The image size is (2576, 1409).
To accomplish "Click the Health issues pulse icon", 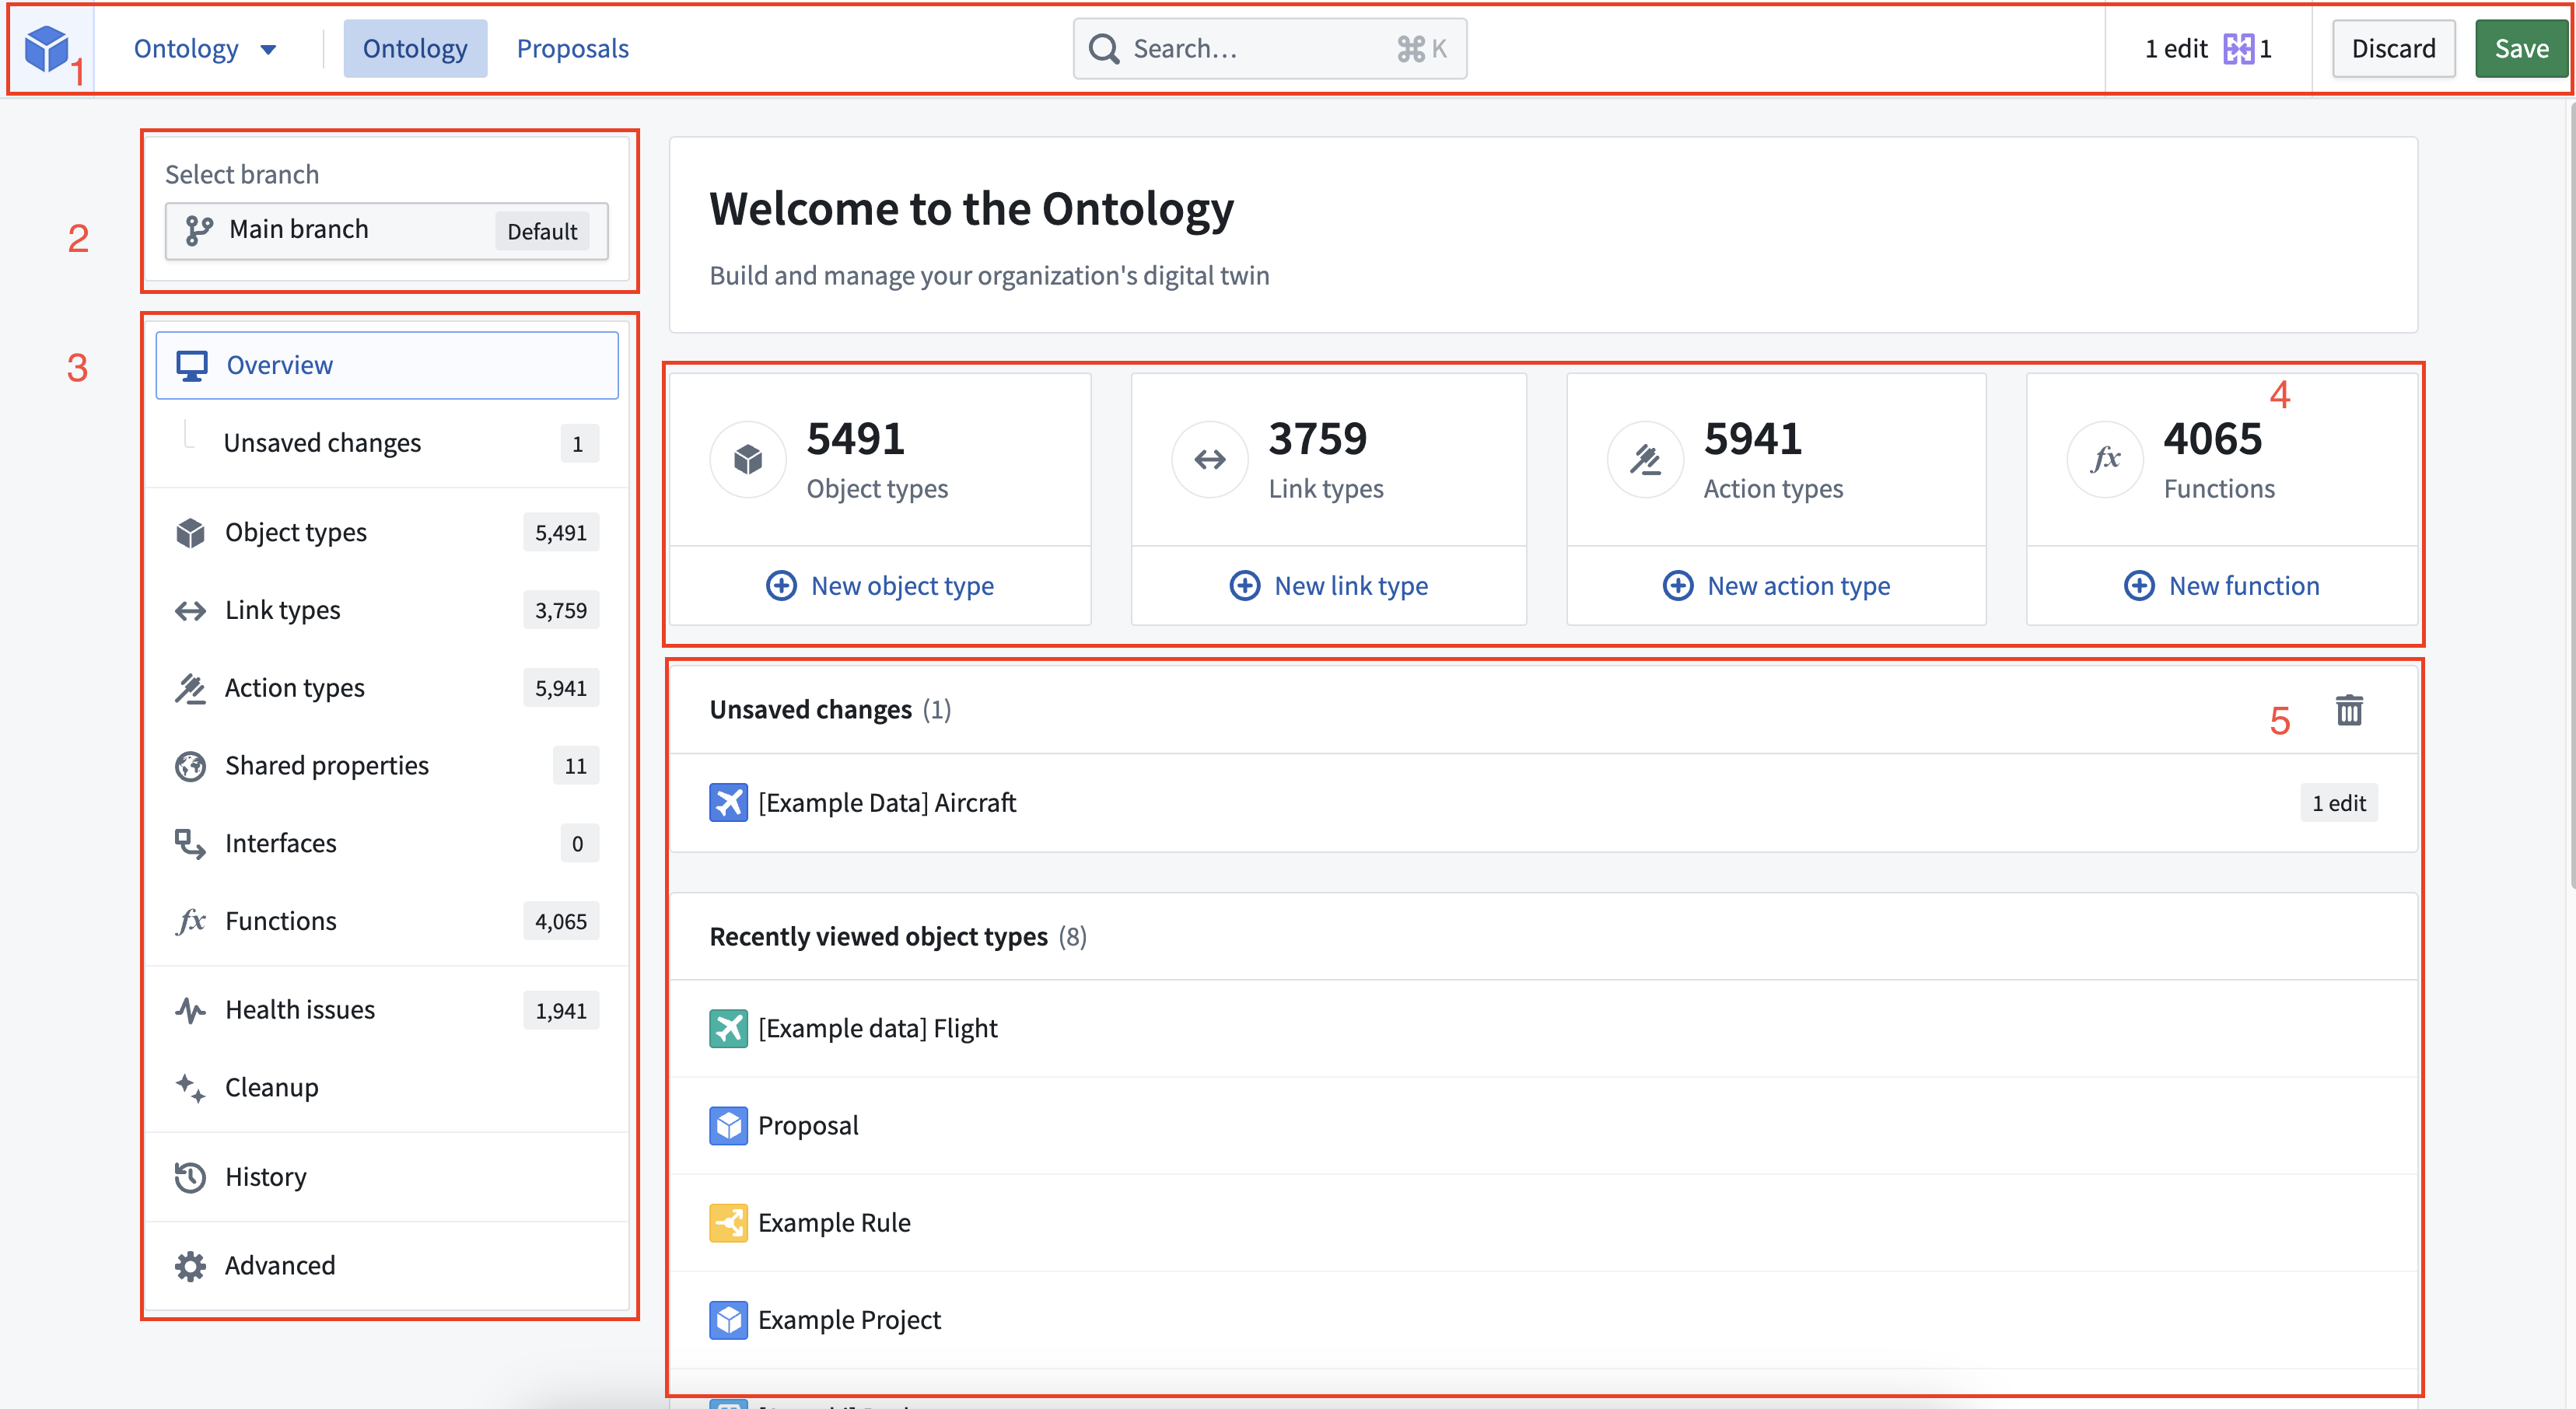I will point(190,1010).
